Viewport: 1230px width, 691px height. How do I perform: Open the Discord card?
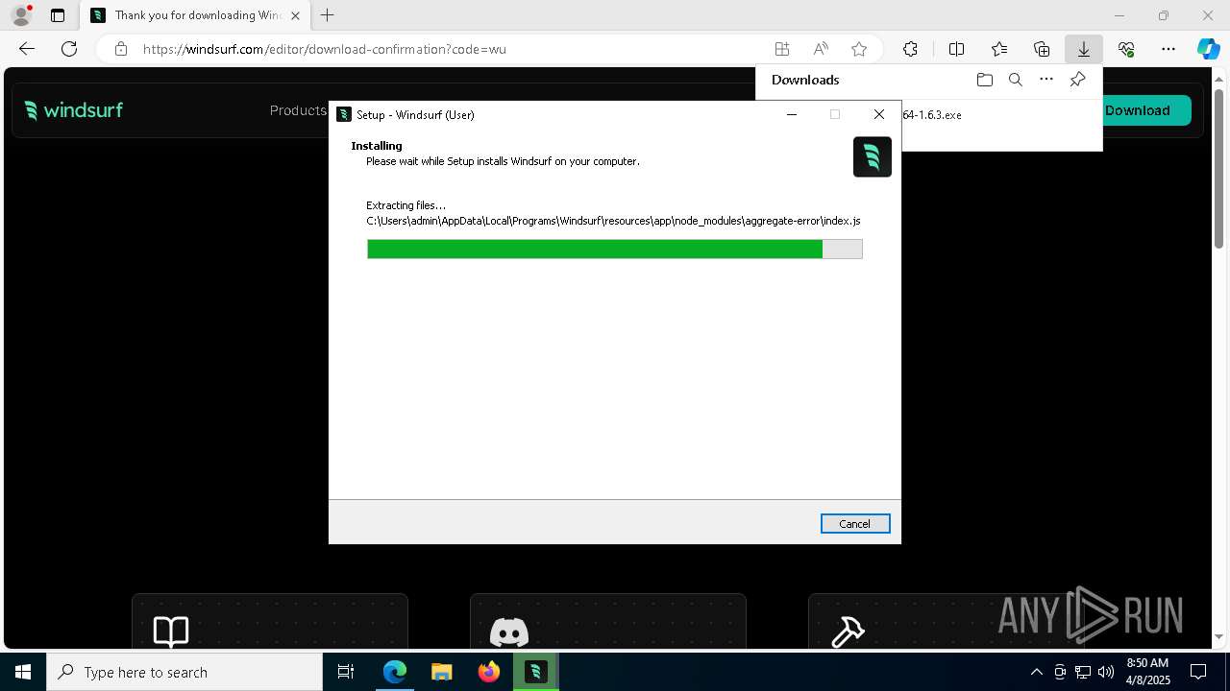(608, 622)
